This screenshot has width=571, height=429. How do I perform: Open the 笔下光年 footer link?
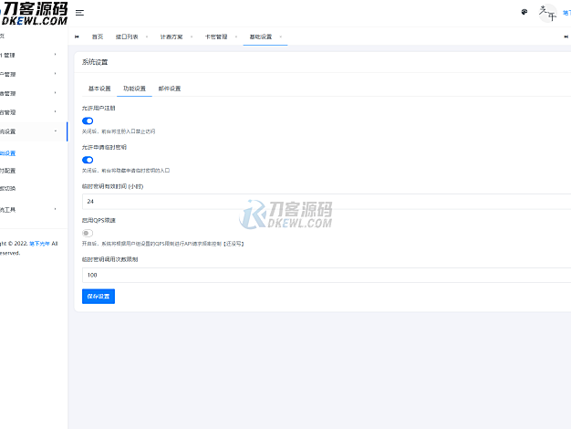(x=39, y=244)
